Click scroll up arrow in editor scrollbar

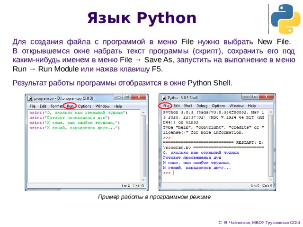tap(143, 113)
